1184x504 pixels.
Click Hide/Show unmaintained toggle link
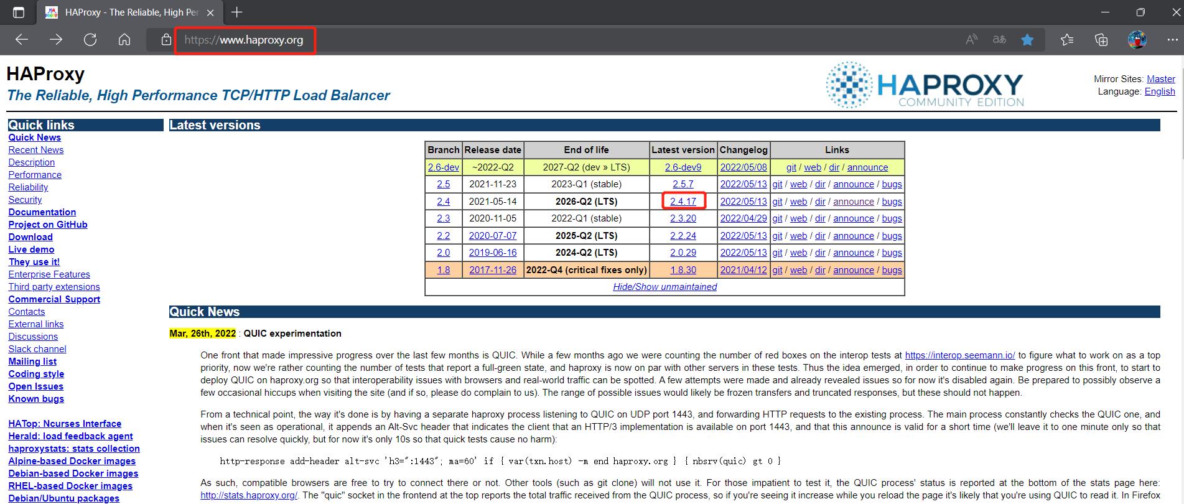tap(665, 287)
